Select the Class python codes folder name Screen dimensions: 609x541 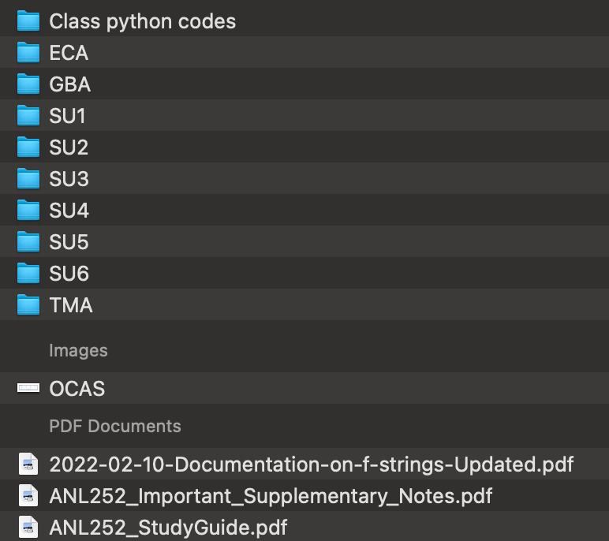coord(142,21)
